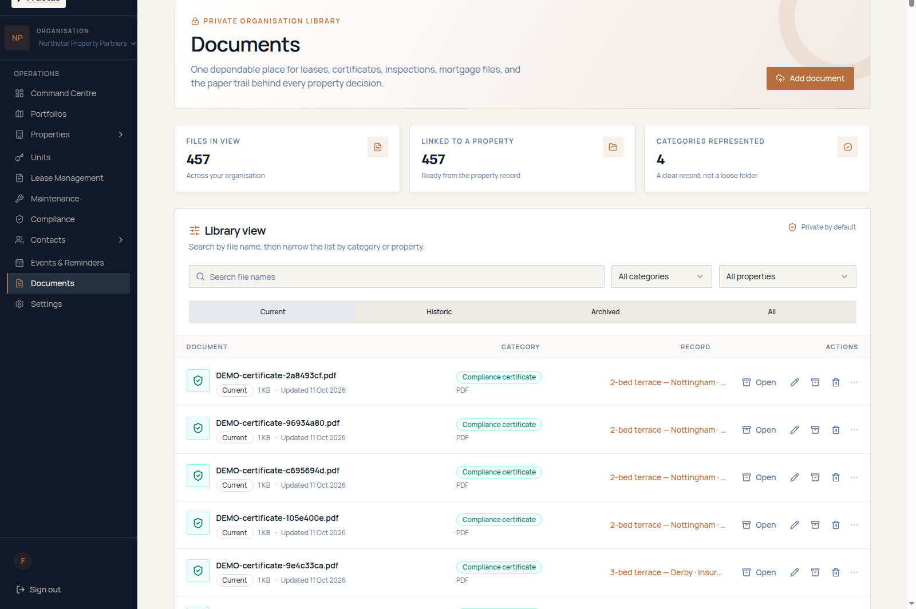Open the All properties dropdown

tap(788, 276)
